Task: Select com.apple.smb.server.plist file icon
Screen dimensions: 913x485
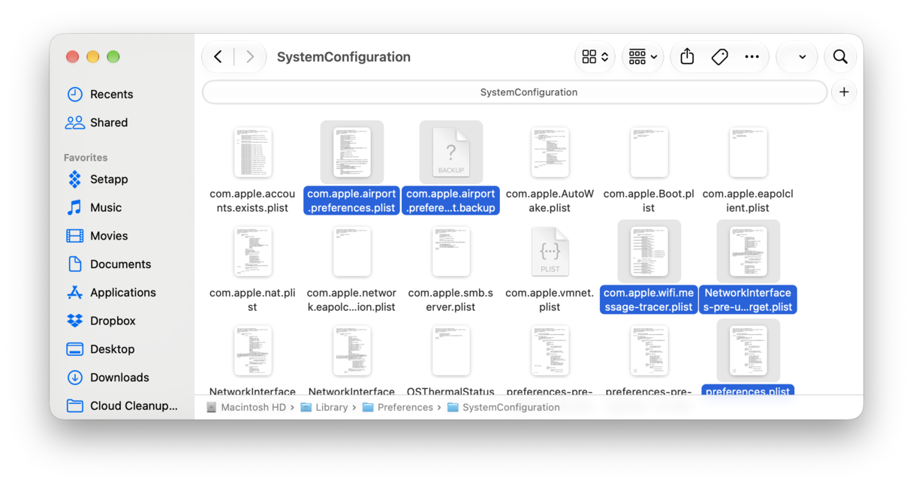Action: (x=450, y=252)
